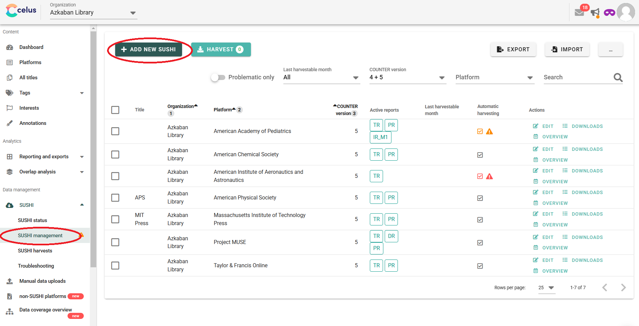Click TR report badge for American Chemical Society
639x326 pixels.
click(x=377, y=155)
